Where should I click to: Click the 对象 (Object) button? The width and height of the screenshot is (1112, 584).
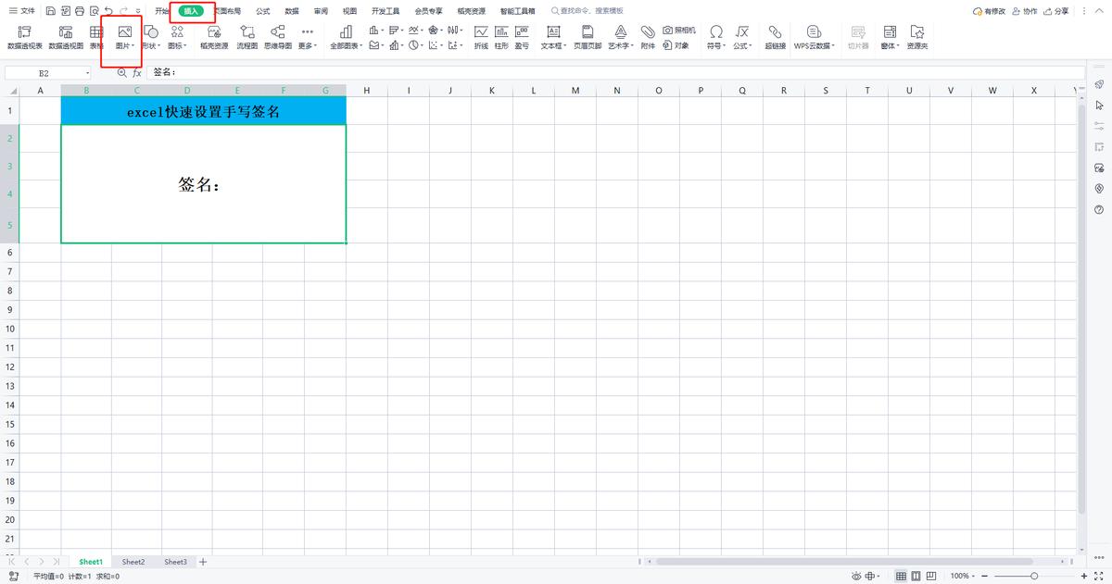676,45
